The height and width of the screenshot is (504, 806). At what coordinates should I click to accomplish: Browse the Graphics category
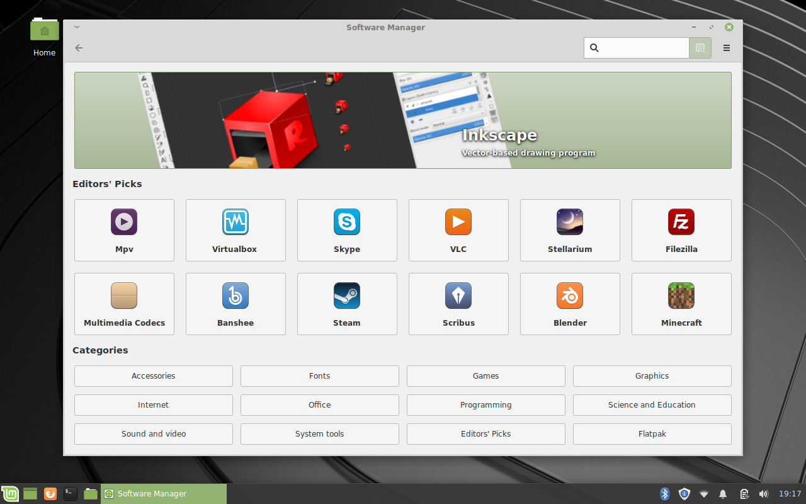(x=652, y=375)
